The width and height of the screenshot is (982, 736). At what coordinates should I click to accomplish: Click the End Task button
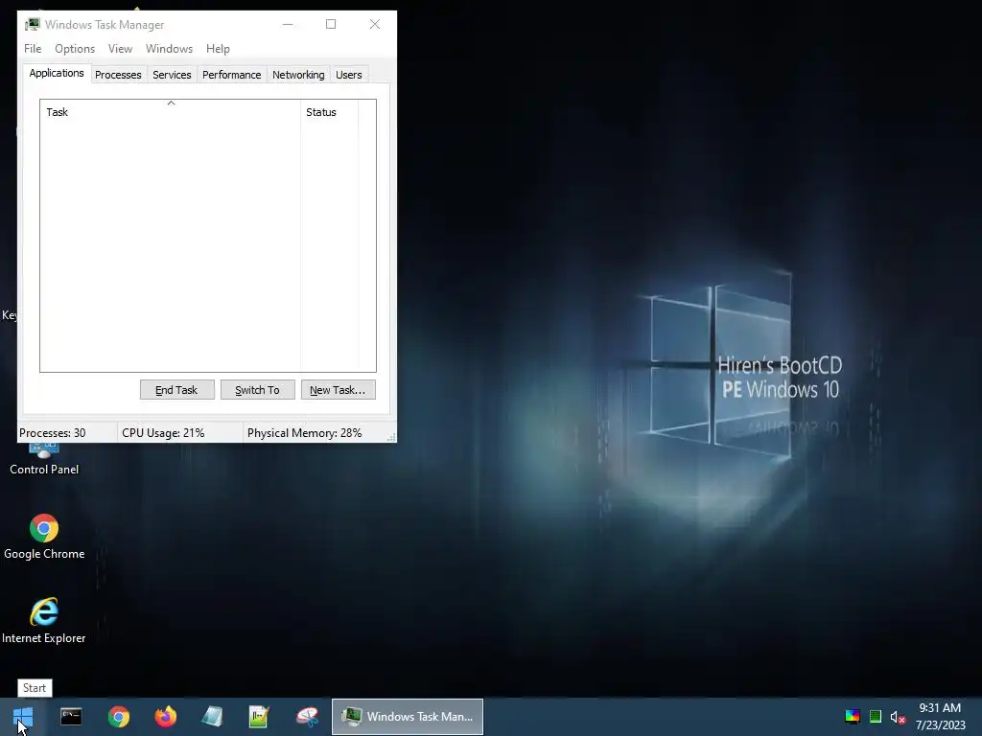pyautogui.click(x=177, y=390)
